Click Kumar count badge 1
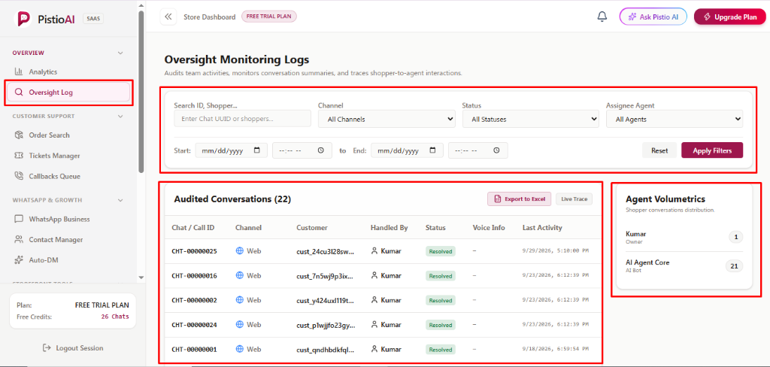The image size is (770, 367). [736, 238]
